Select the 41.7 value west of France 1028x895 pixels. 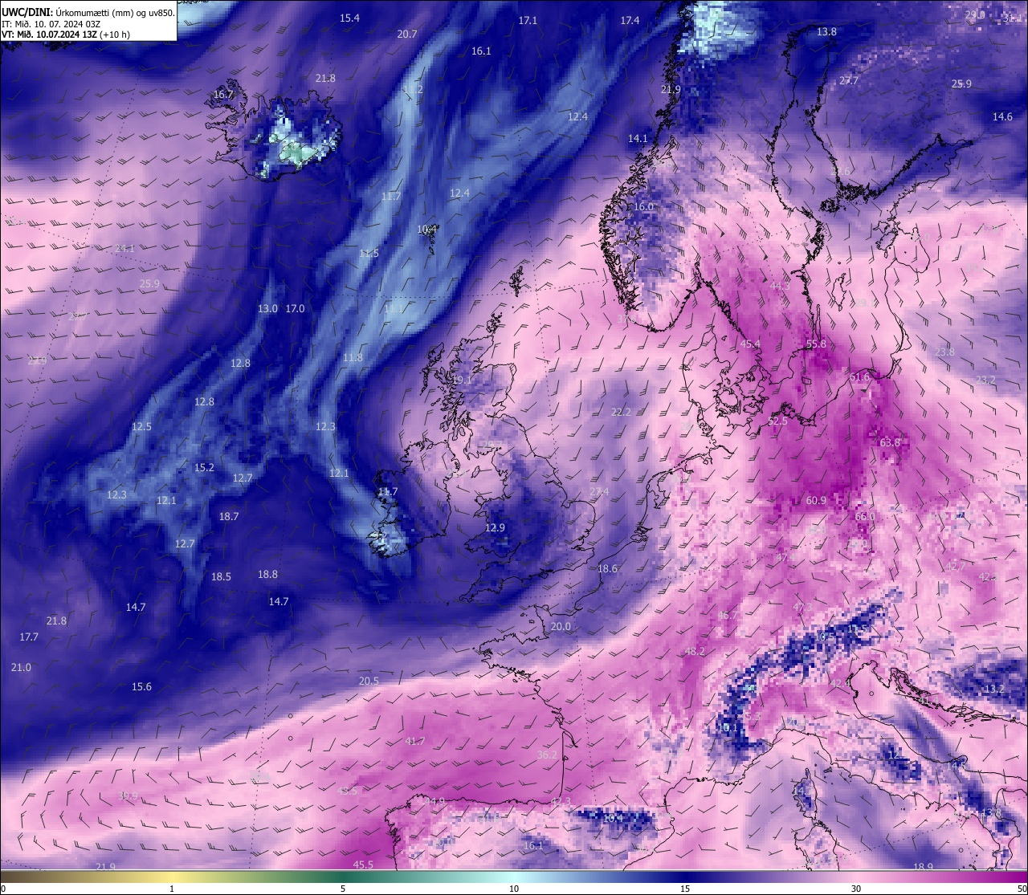tap(415, 741)
